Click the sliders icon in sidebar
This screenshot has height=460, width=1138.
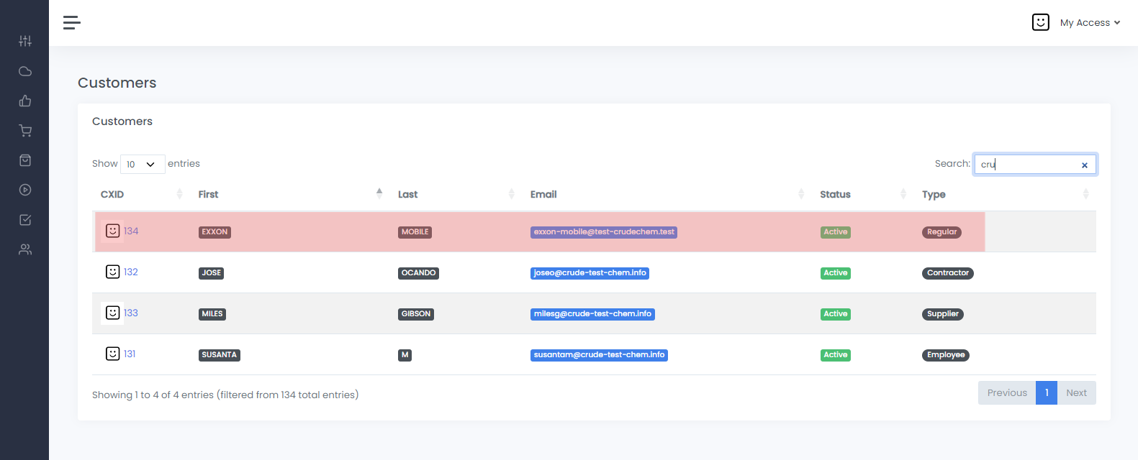pyautogui.click(x=25, y=41)
